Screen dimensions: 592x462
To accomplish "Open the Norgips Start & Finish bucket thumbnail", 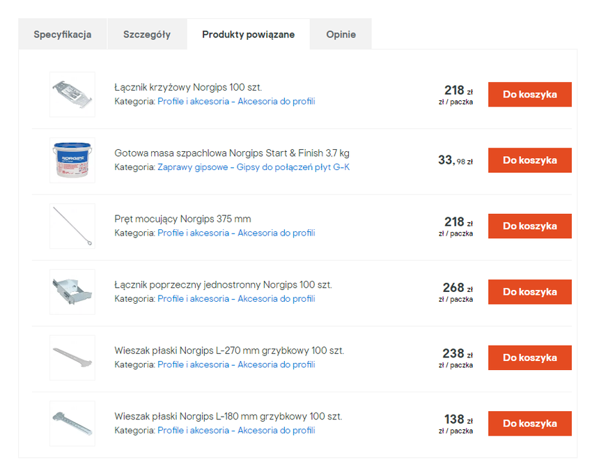I will (x=72, y=160).
